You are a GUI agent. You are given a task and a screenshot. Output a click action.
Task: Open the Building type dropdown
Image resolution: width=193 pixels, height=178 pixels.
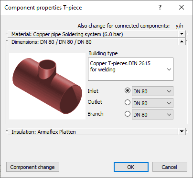coord(130,69)
